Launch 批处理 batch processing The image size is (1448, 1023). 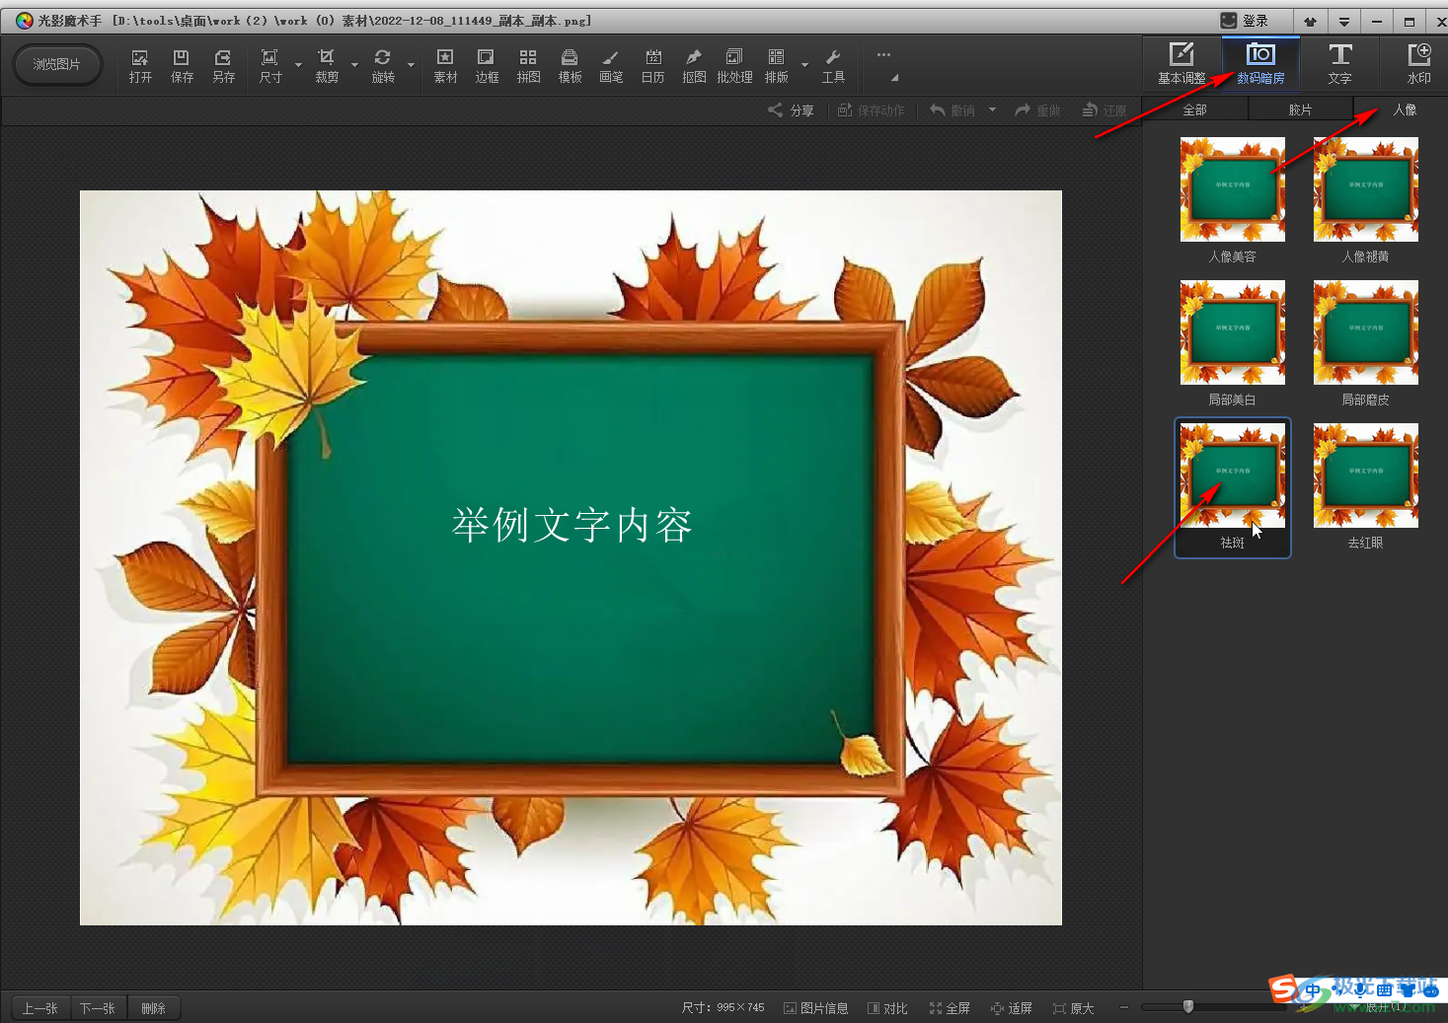pyautogui.click(x=734, y=66)
